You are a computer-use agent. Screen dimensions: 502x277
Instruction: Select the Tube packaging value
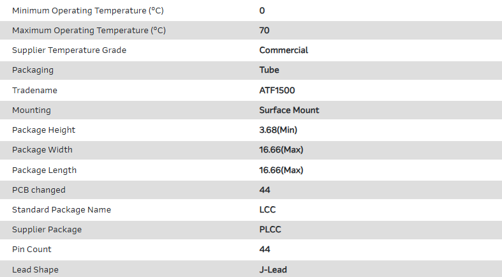pos(269,70)
